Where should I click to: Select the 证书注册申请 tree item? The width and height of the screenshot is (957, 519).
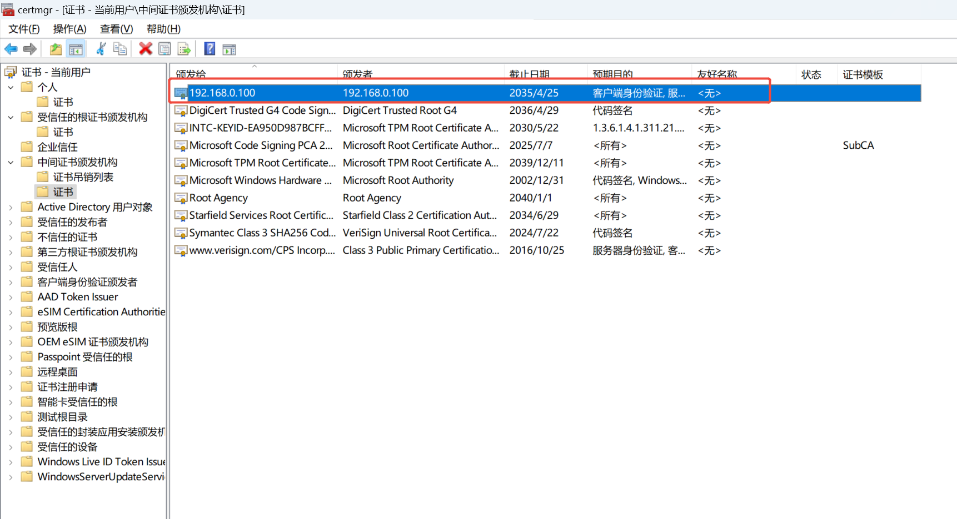pyautogui.click(x=67, y=387)
